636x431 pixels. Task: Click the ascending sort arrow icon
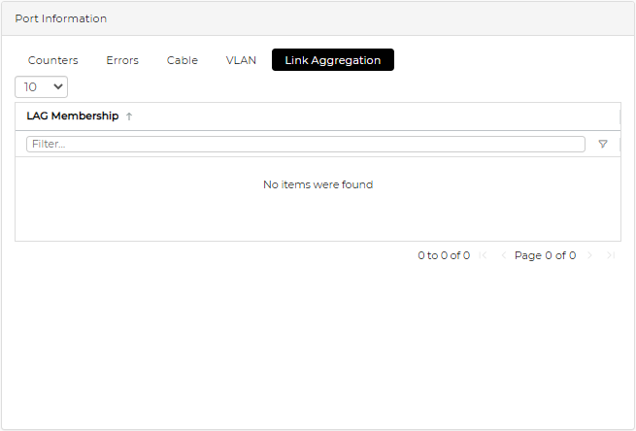click(129, 116)
